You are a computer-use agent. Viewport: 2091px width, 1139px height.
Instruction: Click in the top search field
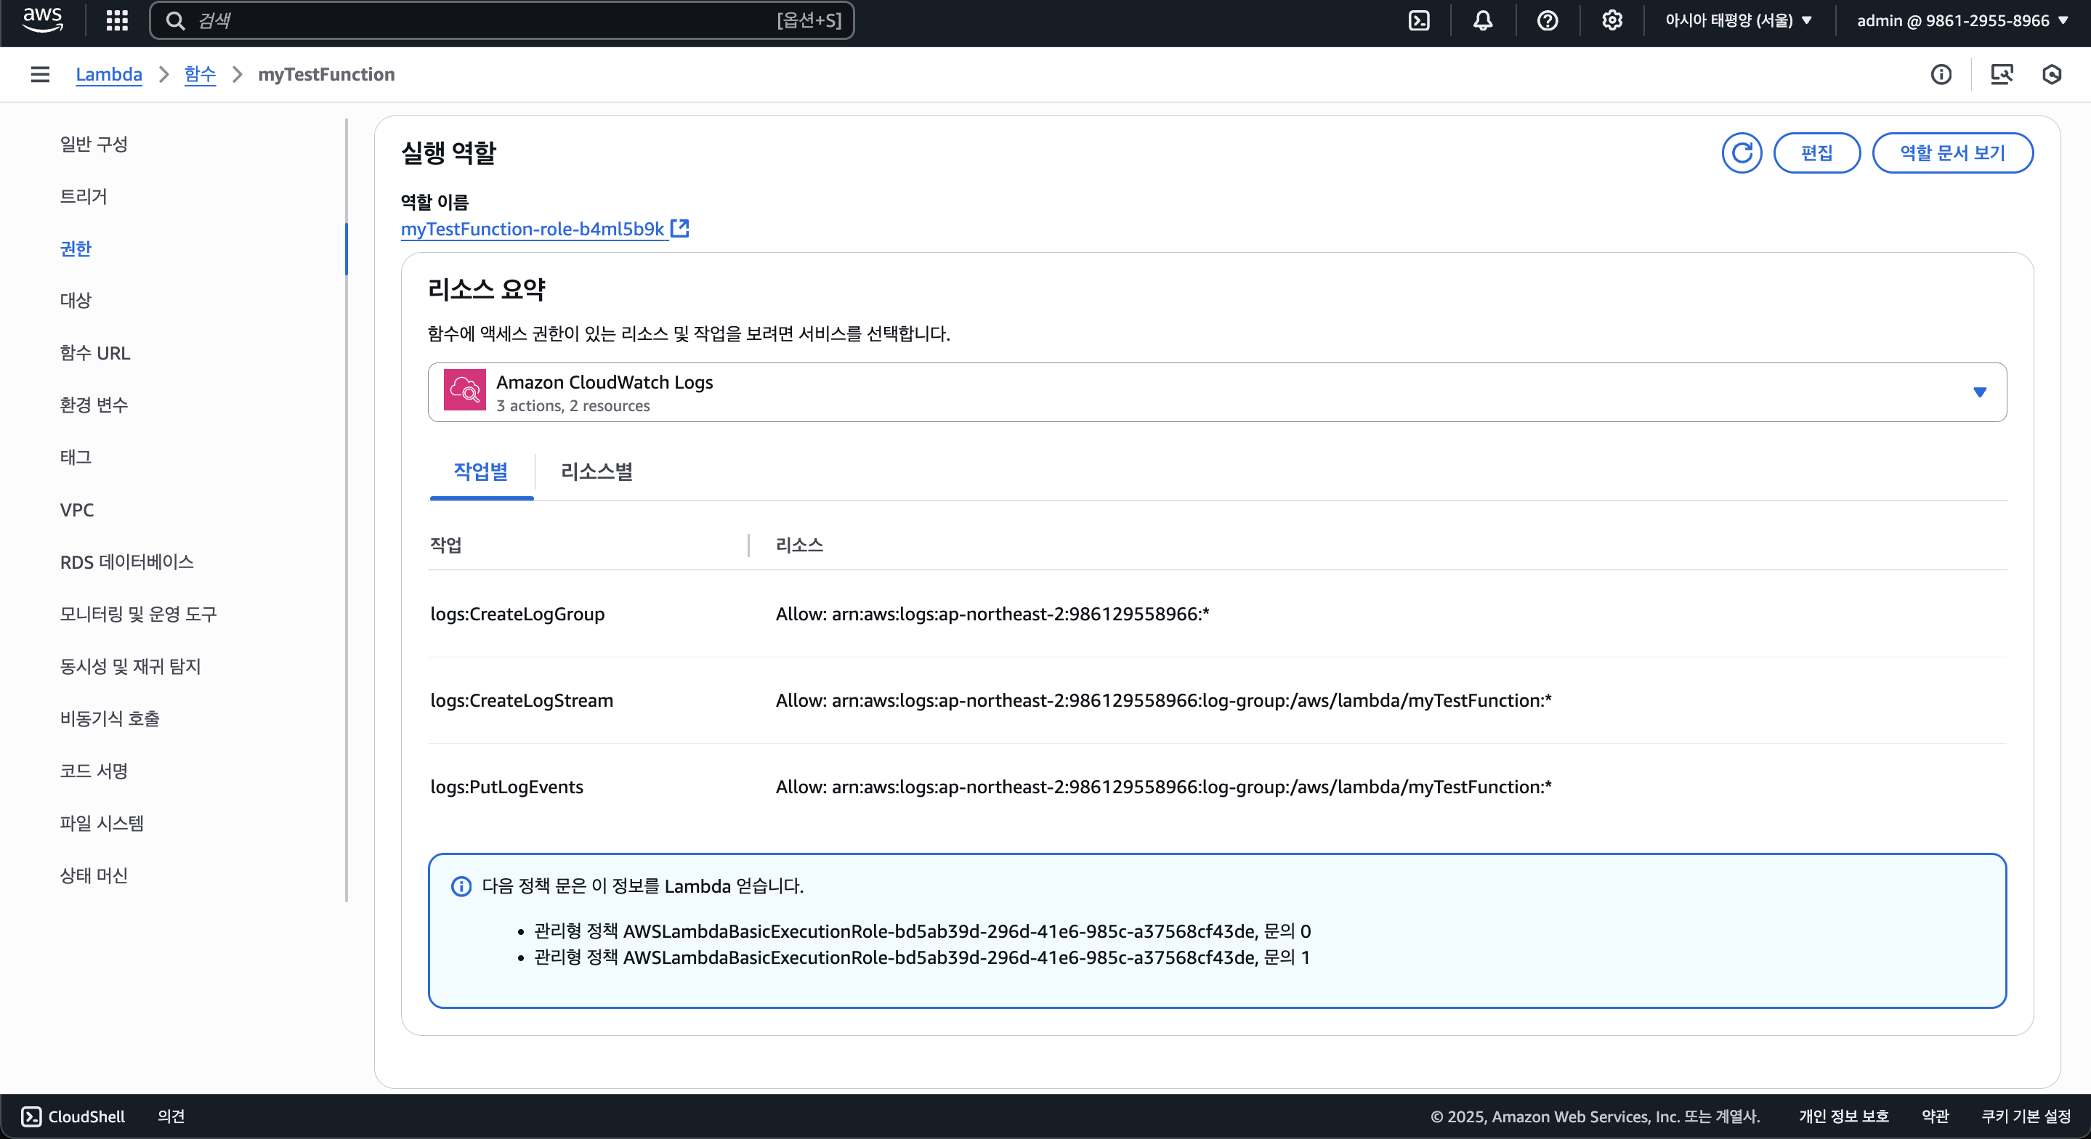pos(487,20)
